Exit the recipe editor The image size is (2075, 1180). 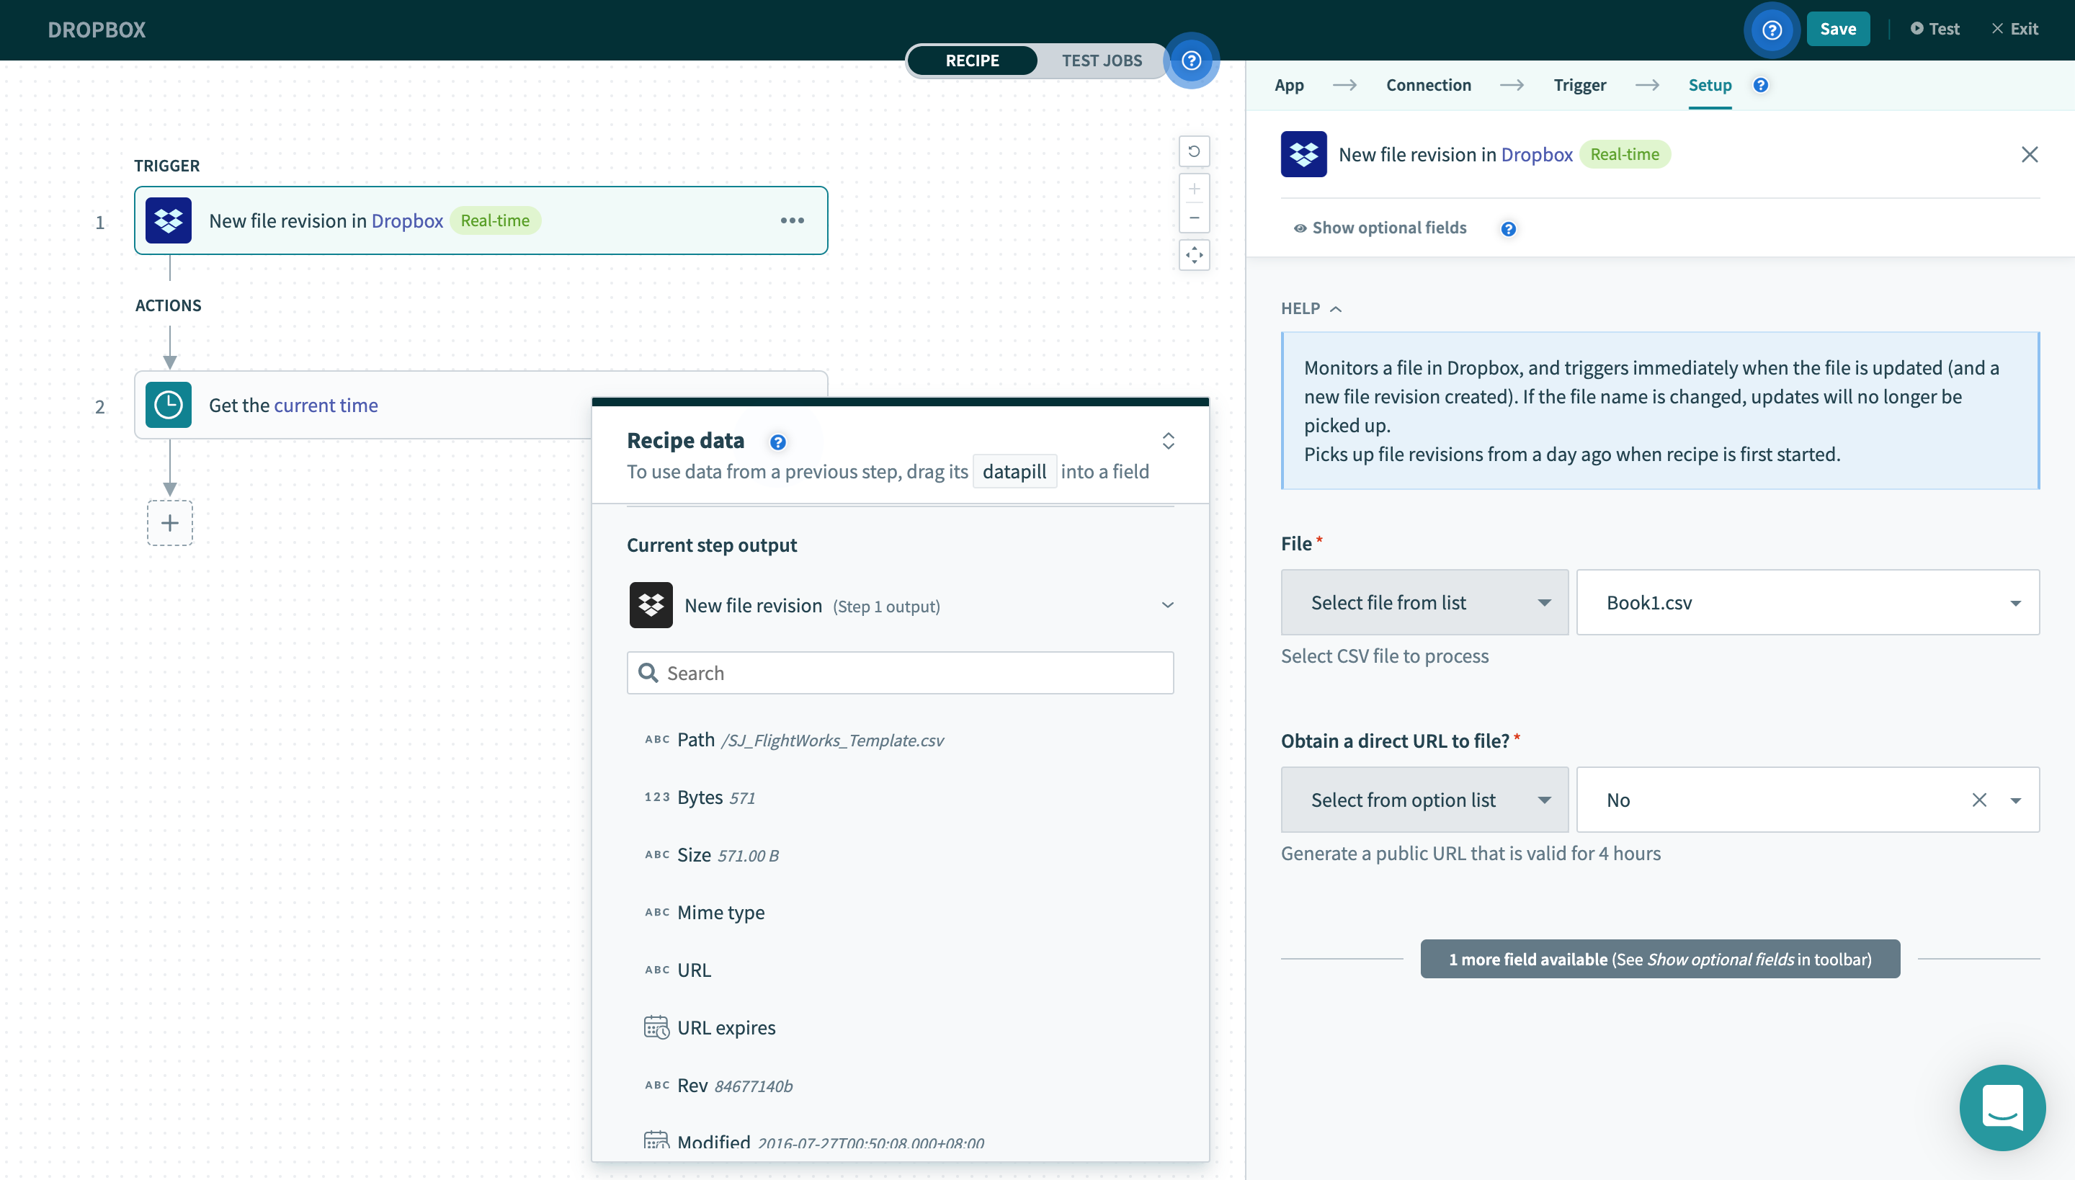click(x=2014, y=29)
